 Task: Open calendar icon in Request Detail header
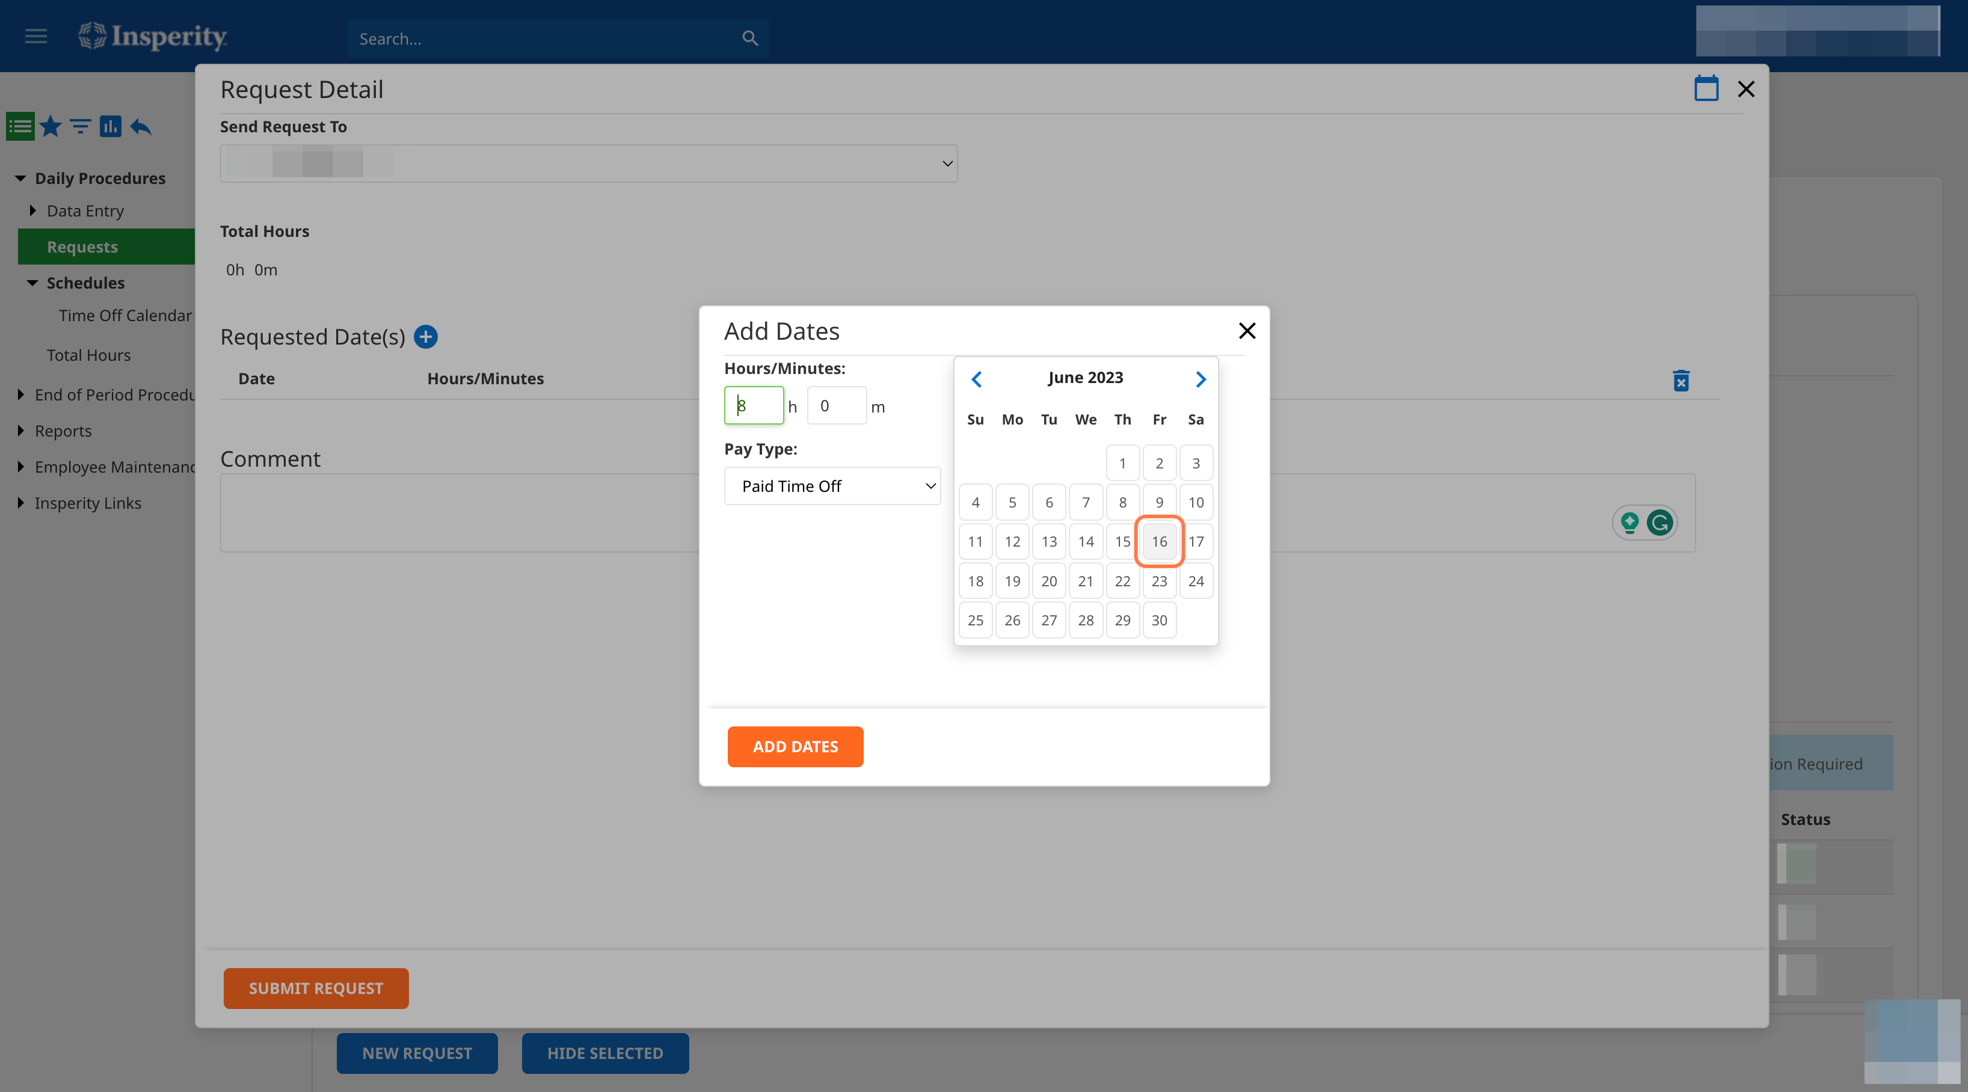(1706, 88)
